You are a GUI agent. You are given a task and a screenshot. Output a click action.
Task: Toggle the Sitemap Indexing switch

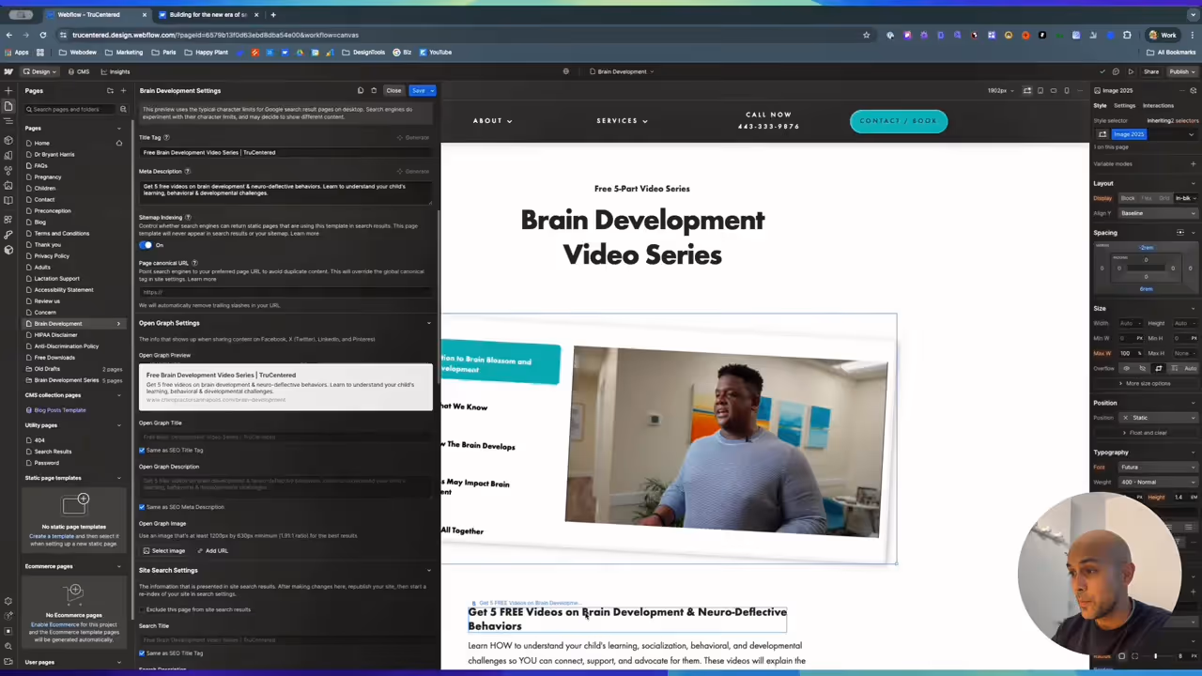146,245
